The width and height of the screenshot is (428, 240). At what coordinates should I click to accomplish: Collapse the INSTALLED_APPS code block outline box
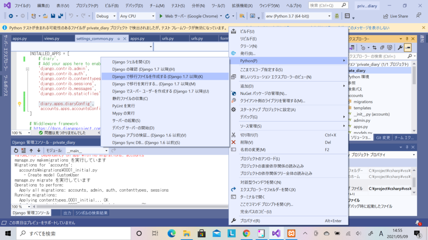coord(27,69)
